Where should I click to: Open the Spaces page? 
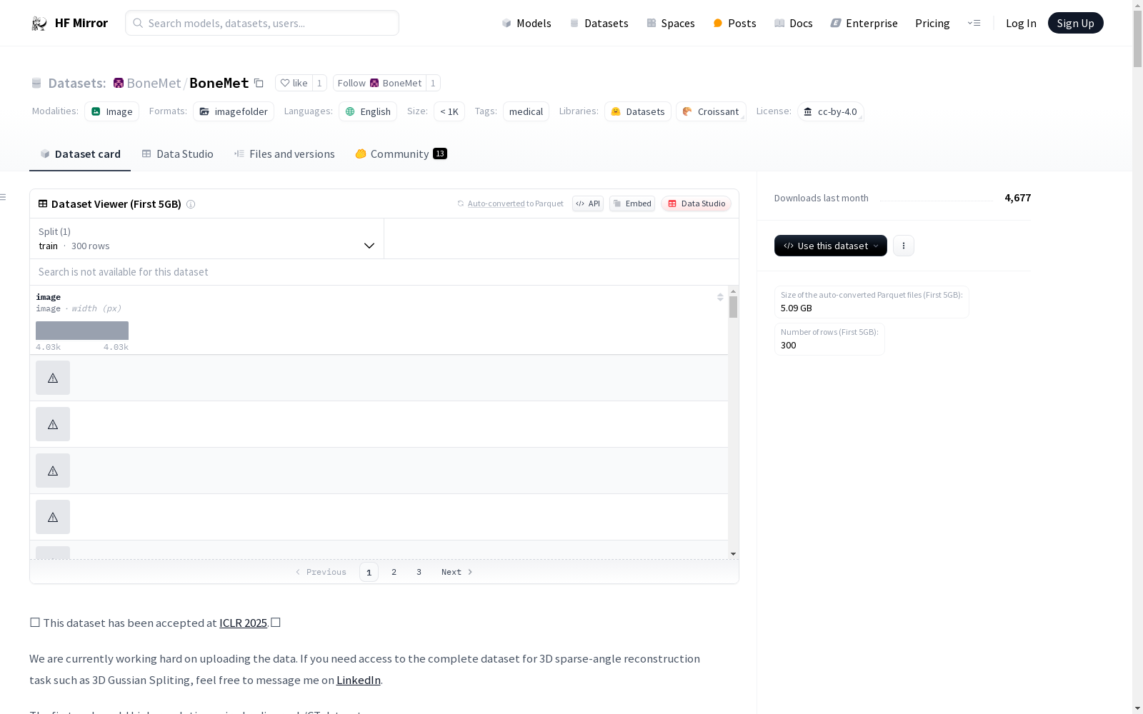coord(671,24)
